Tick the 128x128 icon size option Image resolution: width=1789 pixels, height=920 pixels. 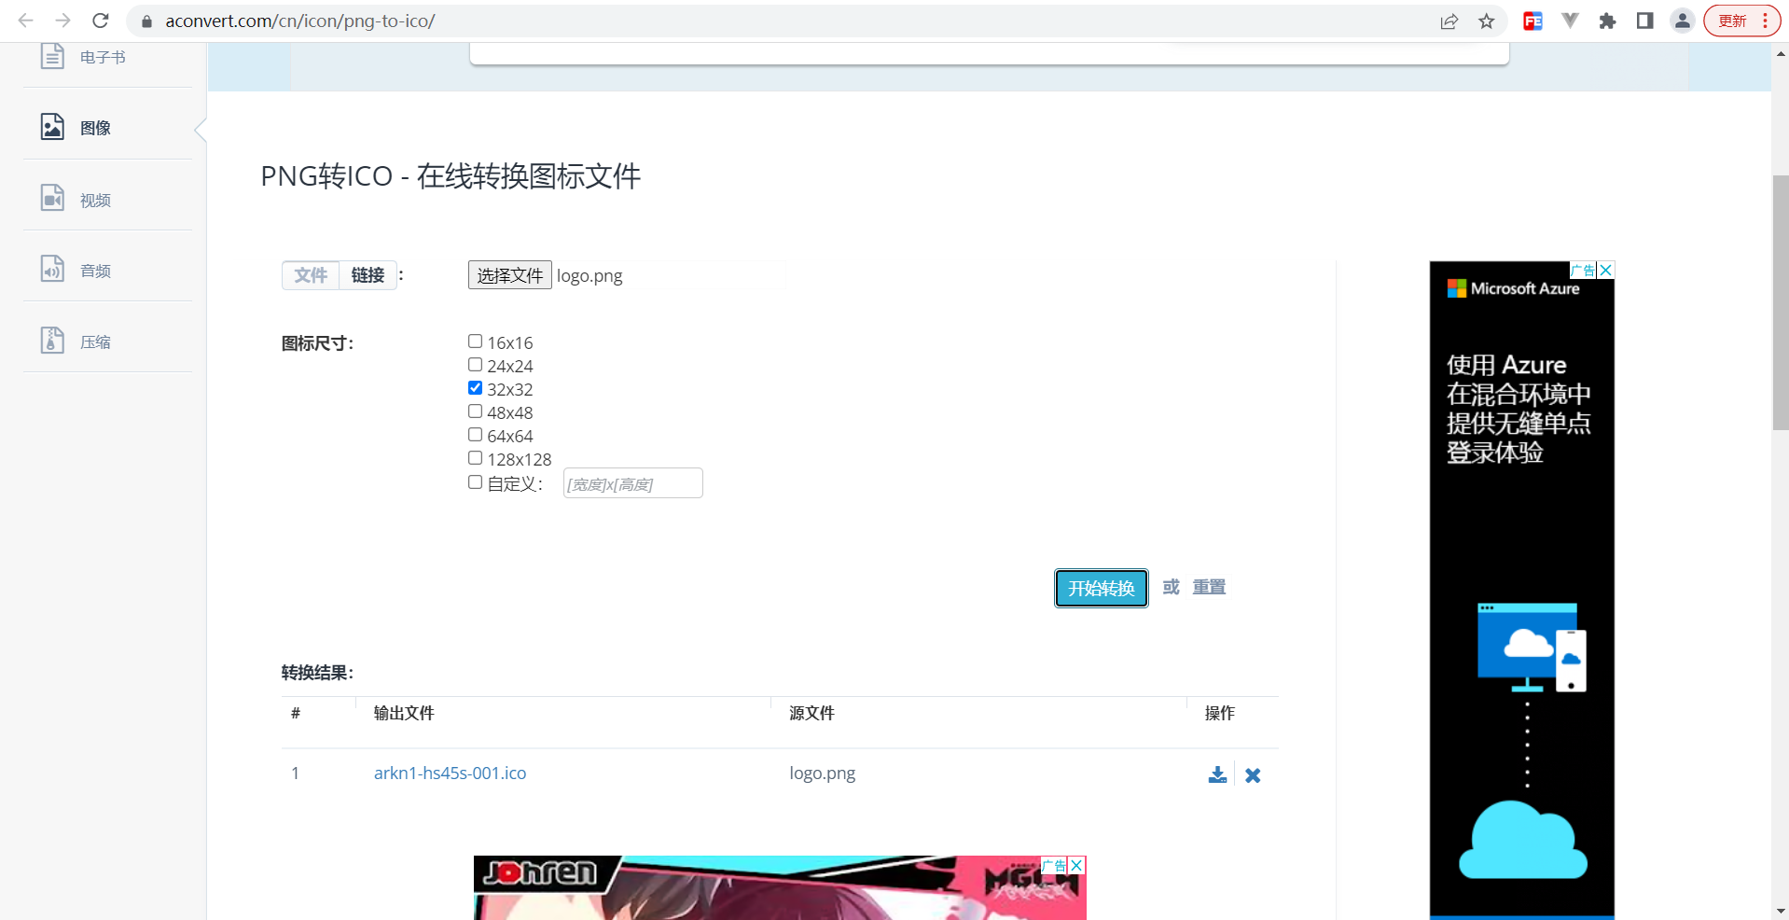pyautogui.click(x=476, y=458)
